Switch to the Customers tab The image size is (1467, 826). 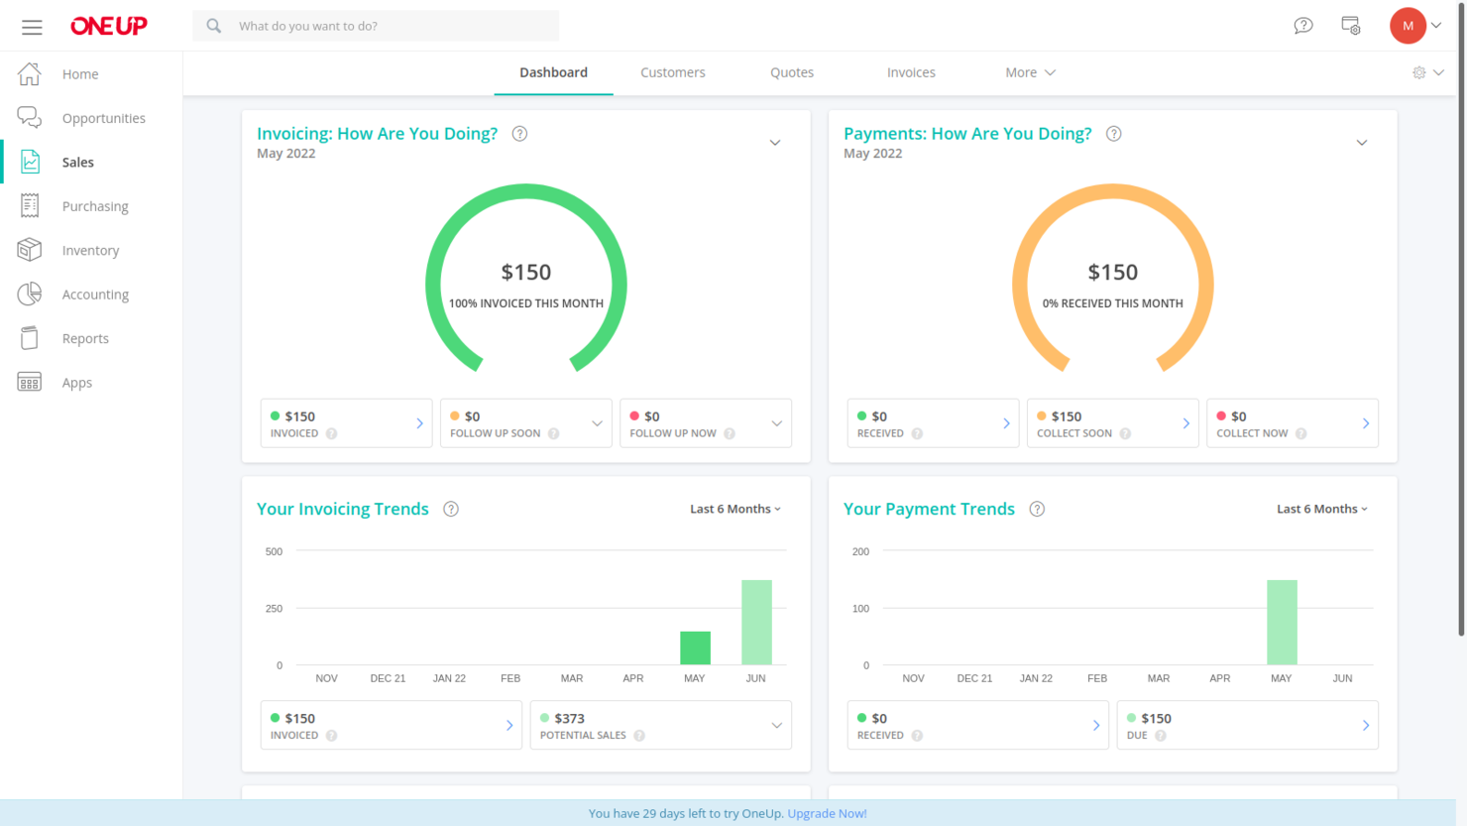[x=672, y=71]
